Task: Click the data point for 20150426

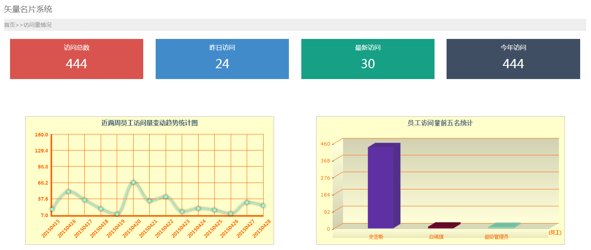Action: pos(231,214)
